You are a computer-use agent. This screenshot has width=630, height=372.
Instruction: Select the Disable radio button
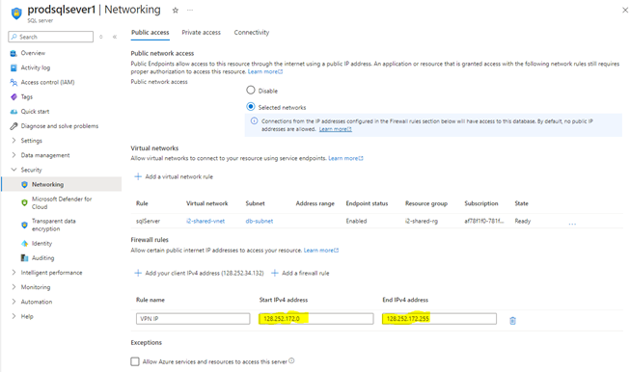[x=251, y=91]
